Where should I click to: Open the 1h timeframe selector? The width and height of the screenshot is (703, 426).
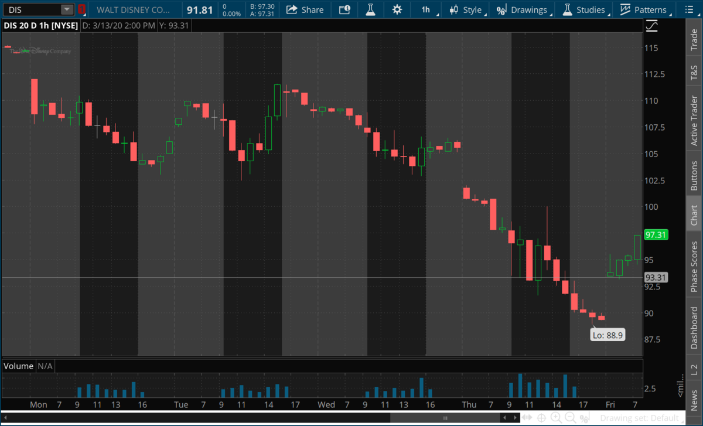[x=425, y=9]
